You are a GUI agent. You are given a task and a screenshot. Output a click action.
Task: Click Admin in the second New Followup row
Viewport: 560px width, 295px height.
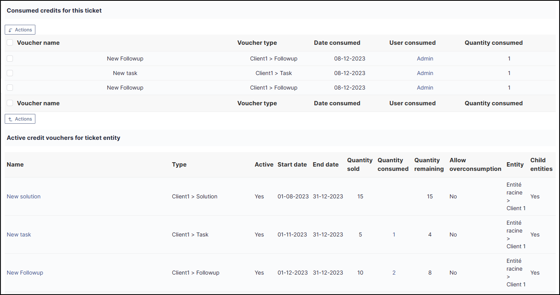tap(425, 88)
